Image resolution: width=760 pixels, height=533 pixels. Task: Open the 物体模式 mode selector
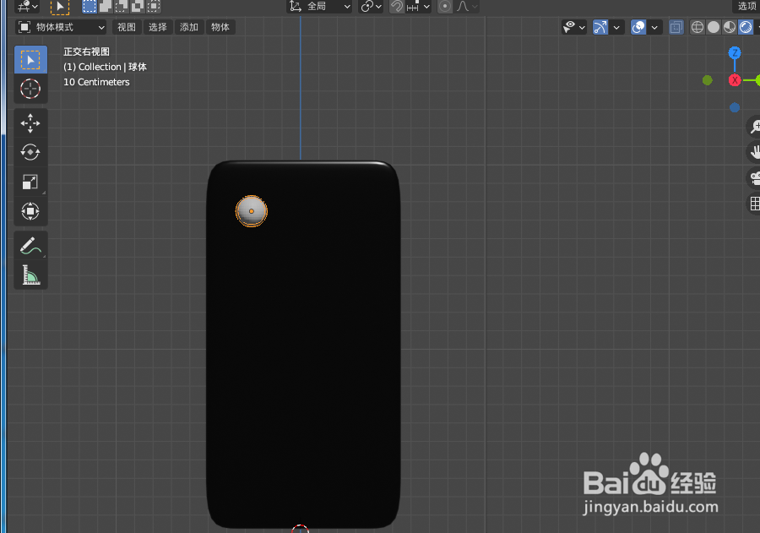(x=59, y=26)
